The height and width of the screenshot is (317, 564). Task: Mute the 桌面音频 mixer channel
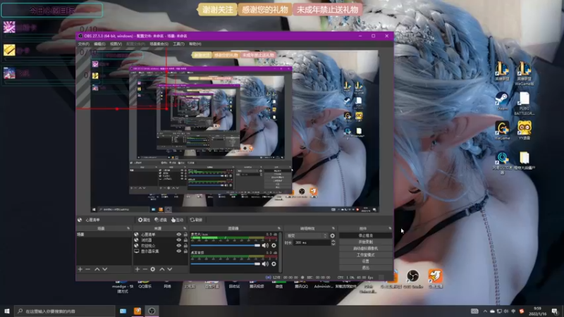[265, 263]
